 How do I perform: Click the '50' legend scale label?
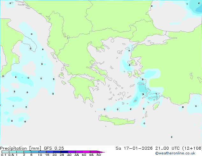[98, 155]
